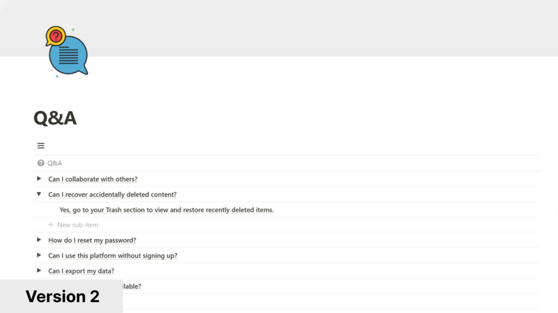Image resolution: width=558 pixels, height=313 pixels.
Task: Click the Q&A speech bubble page icon
Action: pos(67,52)
